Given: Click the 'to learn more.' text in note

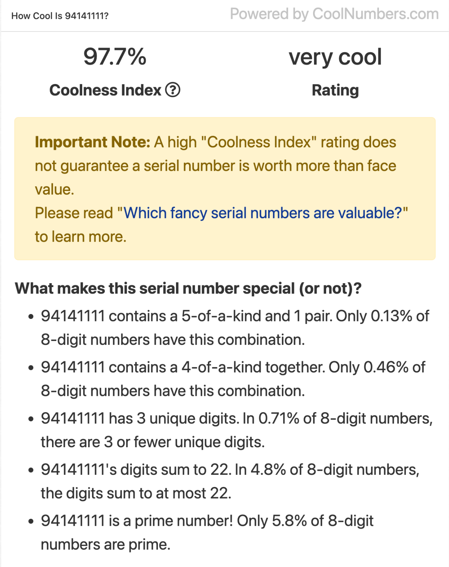Looking at the screenshot, I should 81,237.
